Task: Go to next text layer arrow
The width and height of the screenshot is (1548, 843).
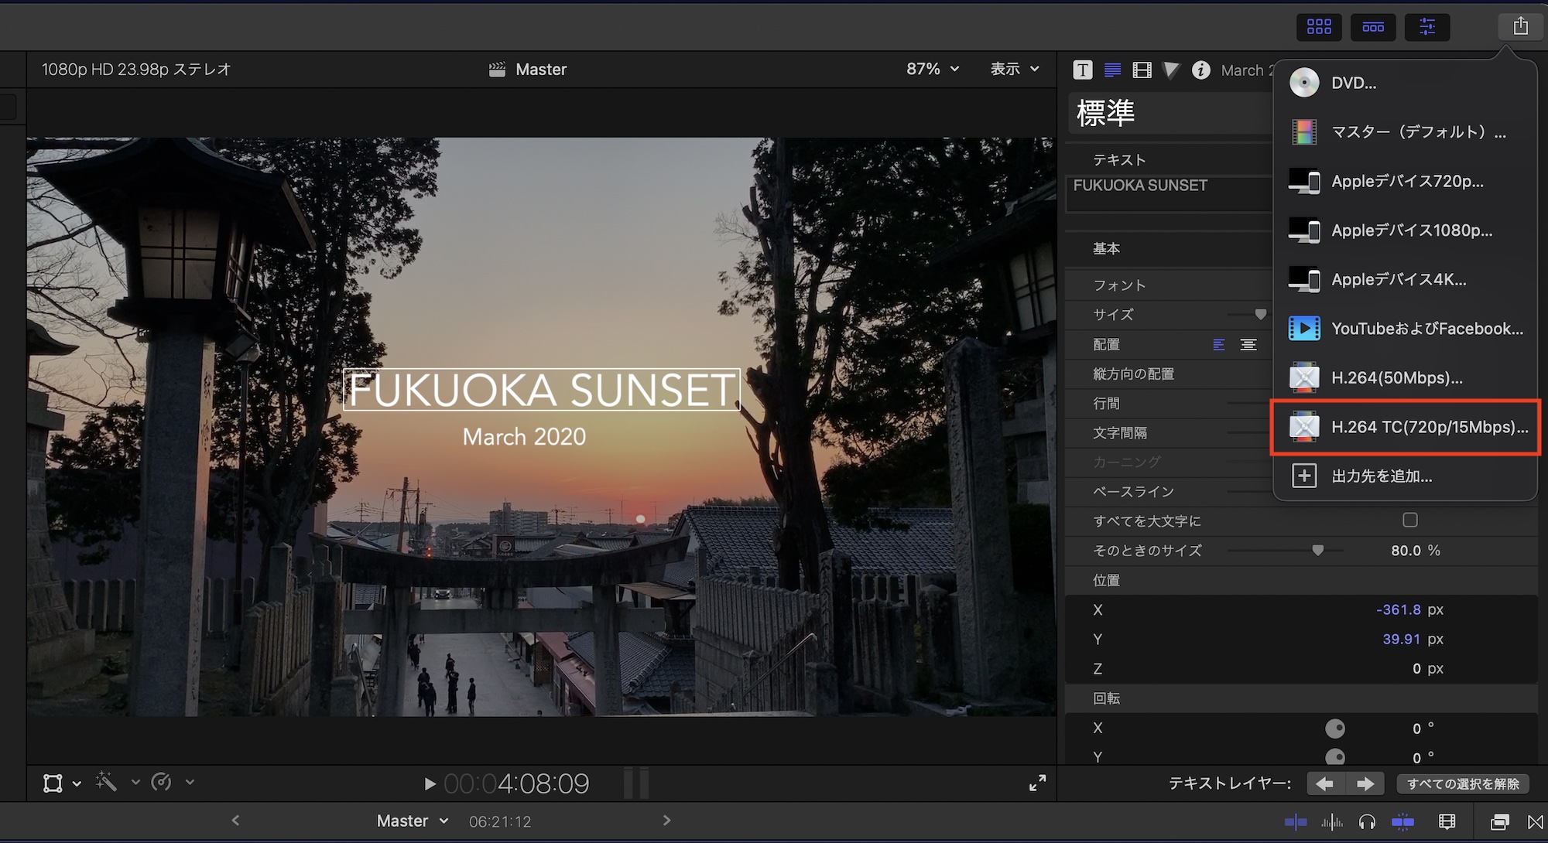Action: click(1365, 783)
